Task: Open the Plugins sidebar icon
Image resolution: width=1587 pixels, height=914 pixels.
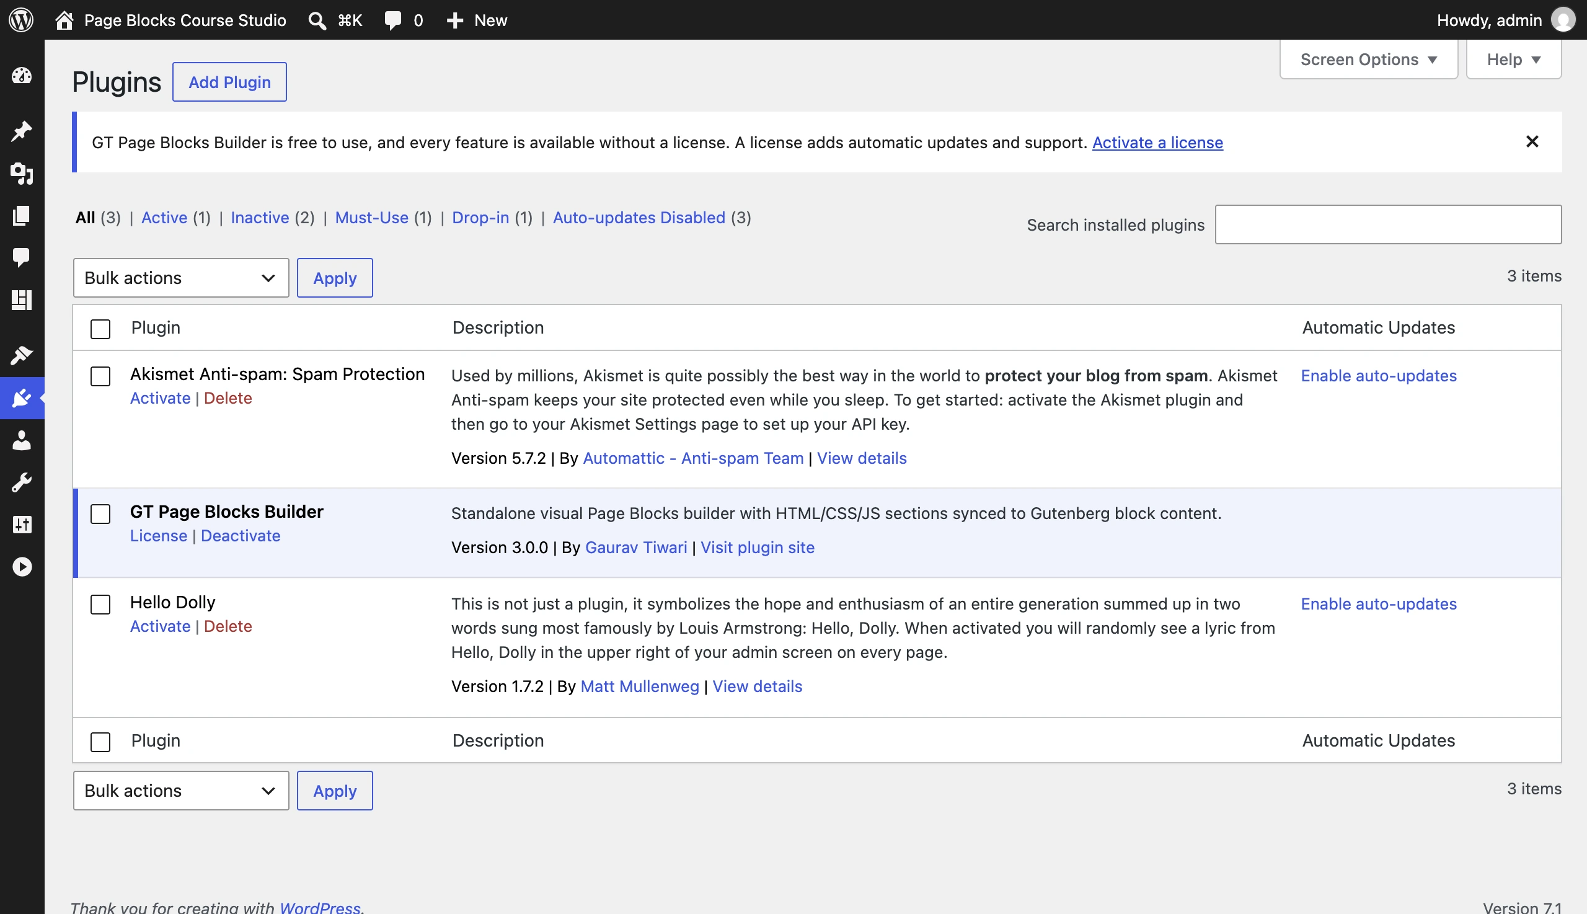Action: [22, 398]
